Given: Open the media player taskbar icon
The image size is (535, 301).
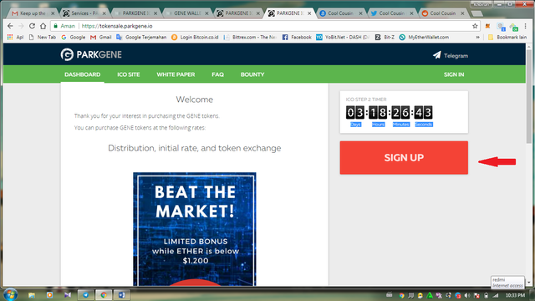Looking at the screenshot, I should coord(49,295).
